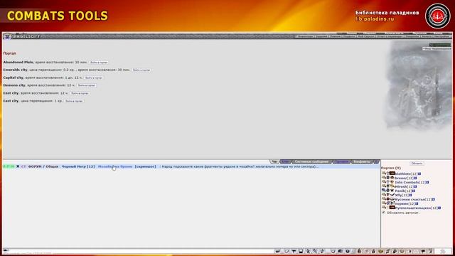Viewport: 455px width, 256px height.
Task: Send private message to Mirash
Action: click(384, 186)
